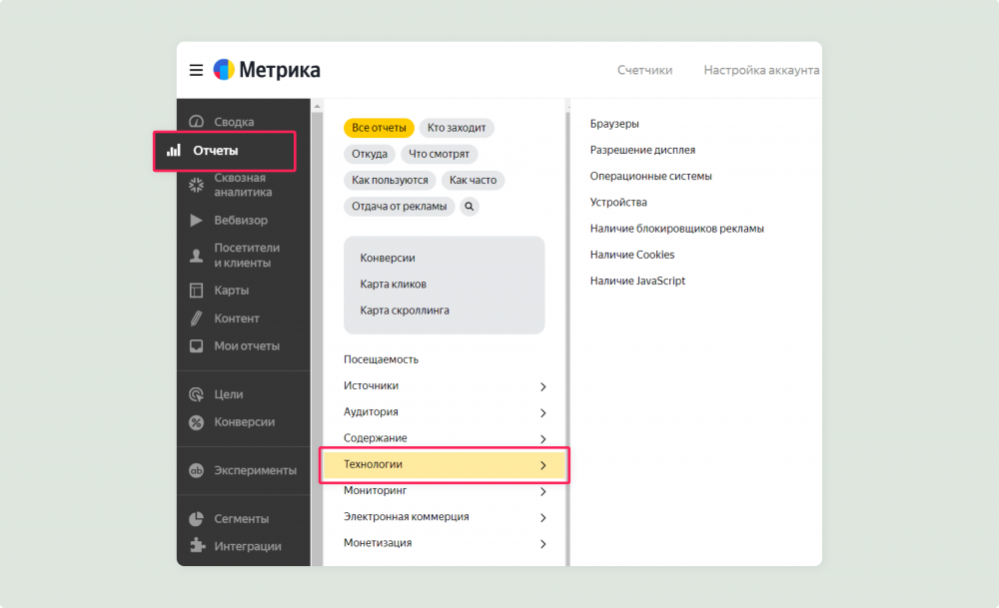Open Конверсии in the quick reports box

coord(388,258)
